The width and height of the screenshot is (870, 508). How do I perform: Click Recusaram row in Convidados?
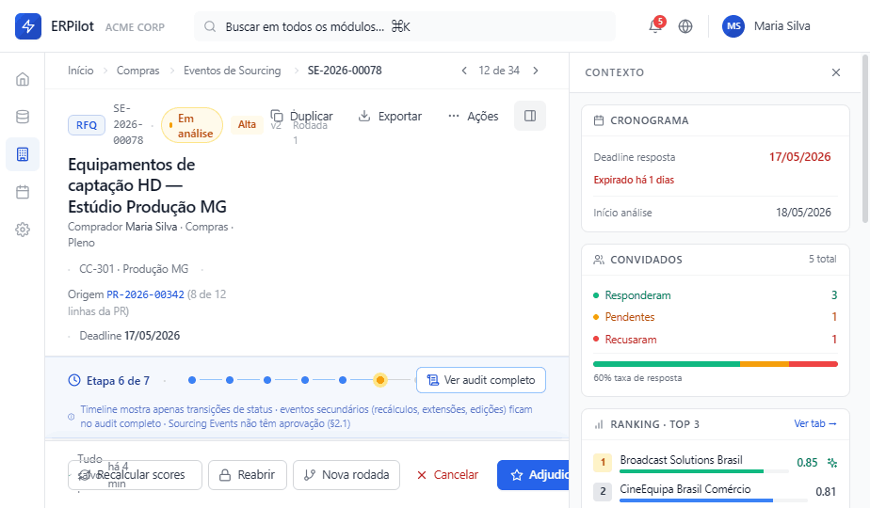coord(716,340)
